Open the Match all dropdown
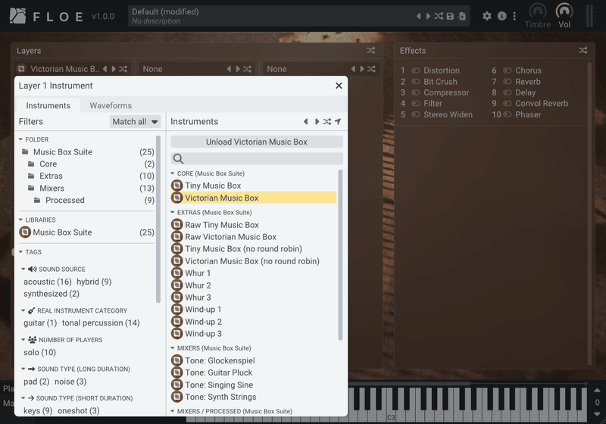This screenshot has height=424, width=606. (135, 122)
